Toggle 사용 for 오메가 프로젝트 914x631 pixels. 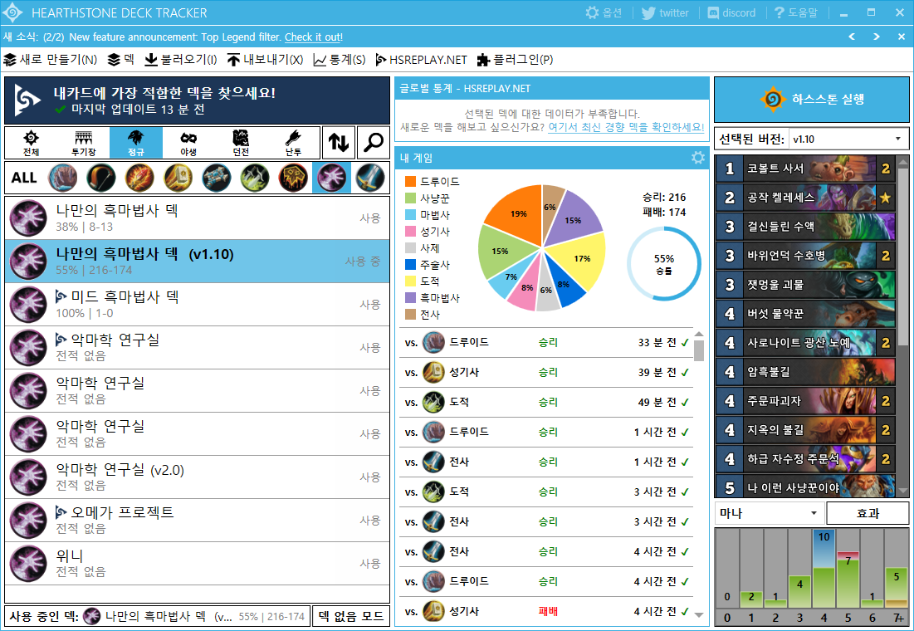pos(369,521)
